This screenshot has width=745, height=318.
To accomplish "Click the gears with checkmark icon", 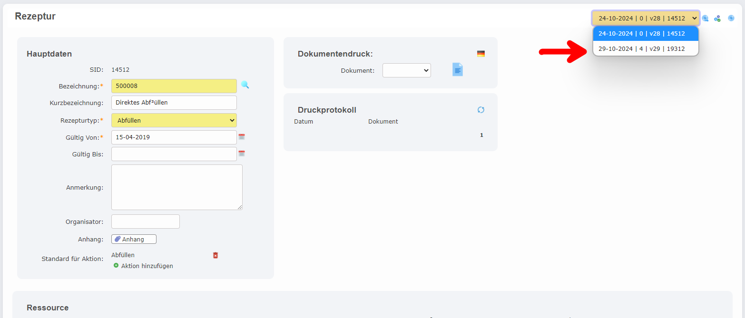I will click(717, 18).
